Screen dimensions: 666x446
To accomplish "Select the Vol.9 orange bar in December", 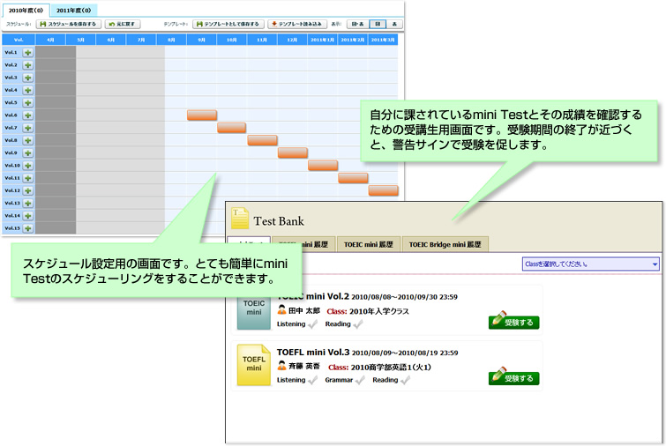I will (293, 152).
